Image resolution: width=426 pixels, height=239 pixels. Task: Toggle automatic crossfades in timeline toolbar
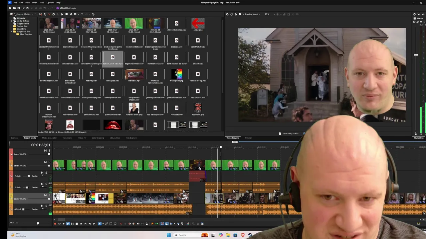click(x=166, y=224)
